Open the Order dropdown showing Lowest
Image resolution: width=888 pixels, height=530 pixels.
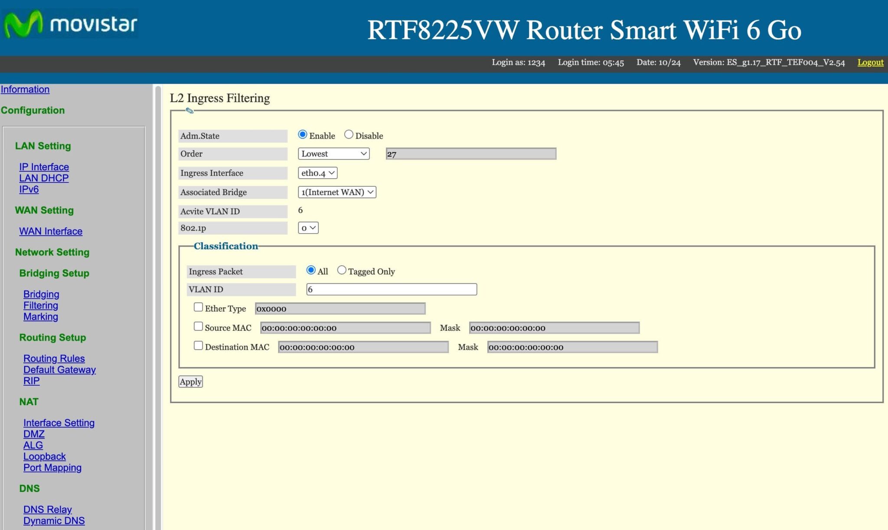(x=333, y=153)
